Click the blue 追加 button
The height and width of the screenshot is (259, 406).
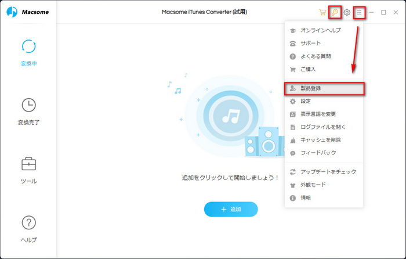point(231,209)
